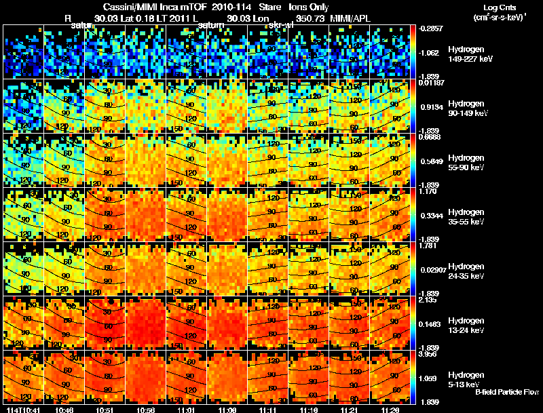
Task: Click the '114T10:41' time label
Action: click(x=23, y=410)
